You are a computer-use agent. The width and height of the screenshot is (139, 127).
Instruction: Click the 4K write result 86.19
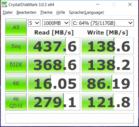(x=108, y=83)
